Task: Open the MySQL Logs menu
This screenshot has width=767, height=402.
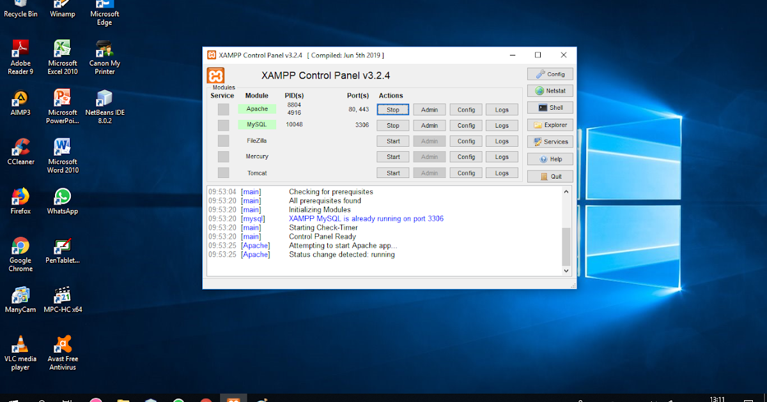Action: 502,126
